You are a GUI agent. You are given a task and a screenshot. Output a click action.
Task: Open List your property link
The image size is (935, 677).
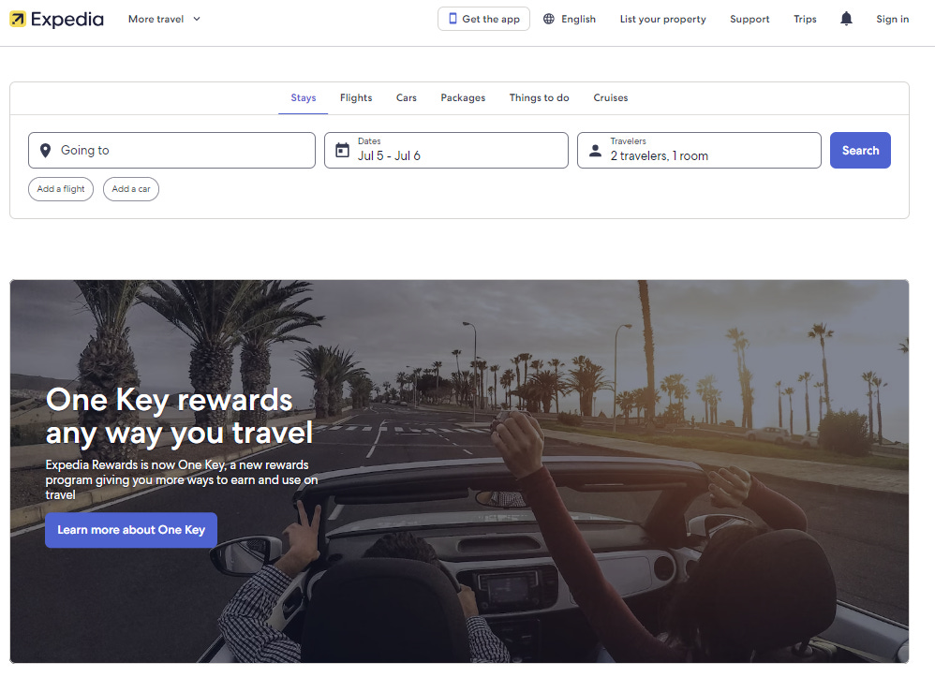pos(662,19)
